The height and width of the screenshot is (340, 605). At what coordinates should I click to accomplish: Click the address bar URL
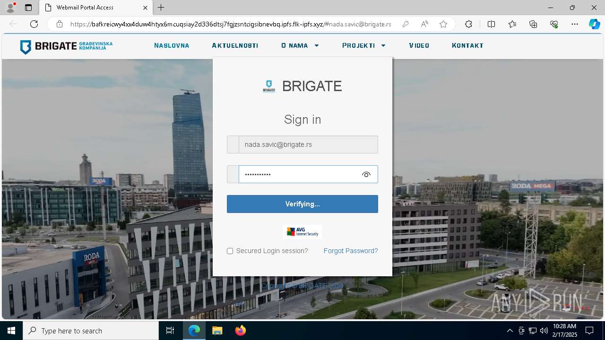pos(231,24)
